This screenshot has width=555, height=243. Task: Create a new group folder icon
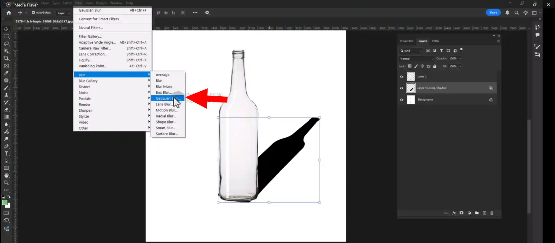tap(477, 213)
